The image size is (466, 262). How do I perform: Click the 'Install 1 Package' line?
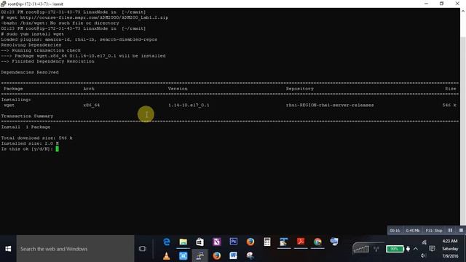25,127
